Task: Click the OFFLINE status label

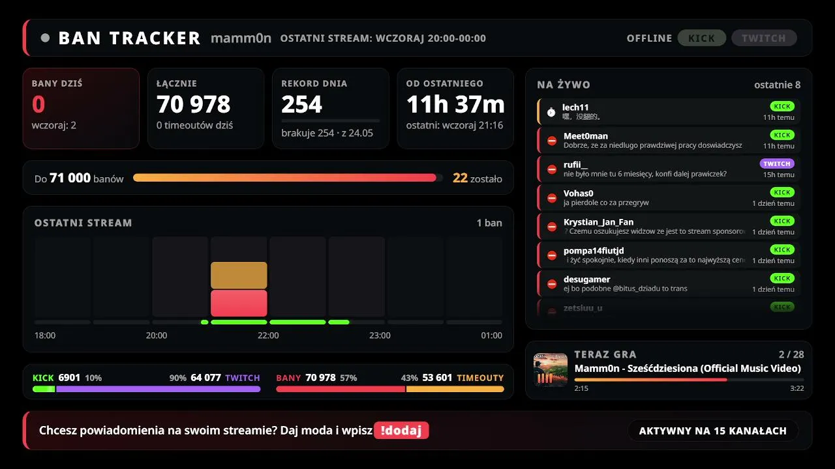Action: 649,38
